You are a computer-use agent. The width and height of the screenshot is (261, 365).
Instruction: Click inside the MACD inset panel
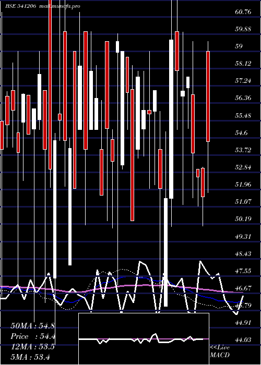pyautogui.click(x=144, y=339)
